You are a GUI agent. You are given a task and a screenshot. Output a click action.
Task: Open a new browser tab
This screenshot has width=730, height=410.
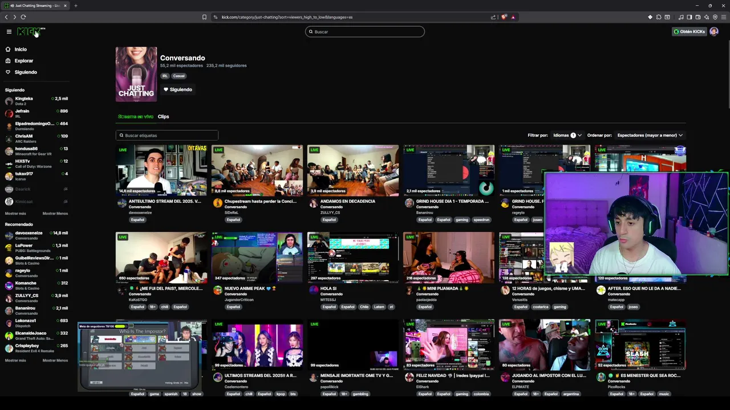coord(75,6)
